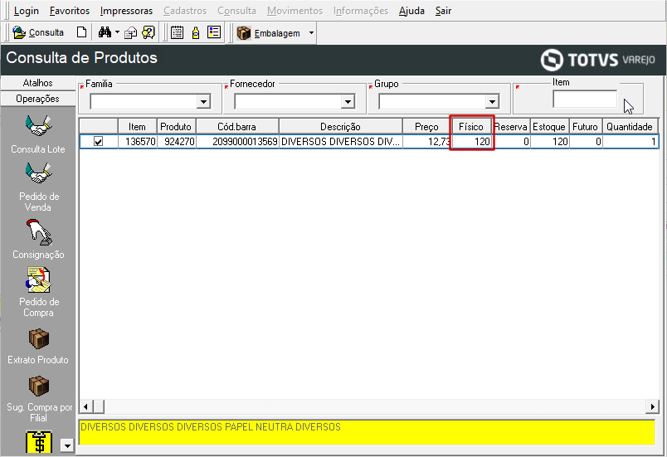This screenshot has width=667, height=457.
Task: Select the Físico cell showing 120
Action: coord(471,142)
